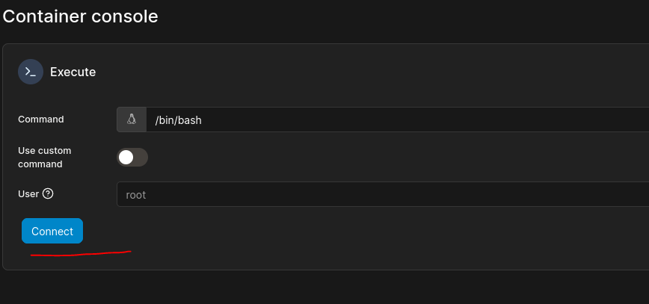Click the Execute section heading text

point(73,72)
